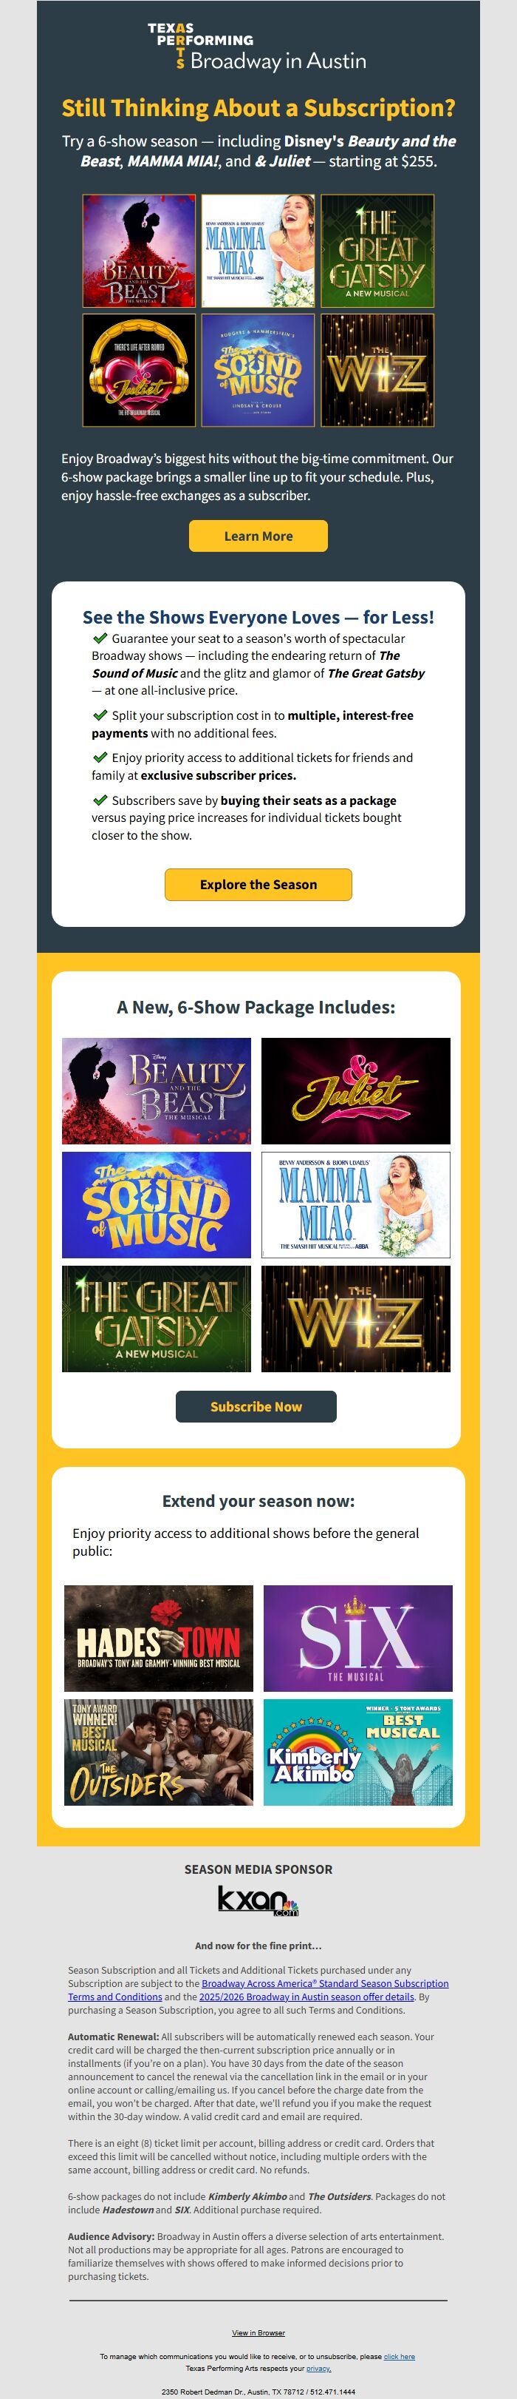Open the KXAN.com sponsor logo
This screenshot has width=517, height=2399.
pyautogui.click(x=258, y=1900)
